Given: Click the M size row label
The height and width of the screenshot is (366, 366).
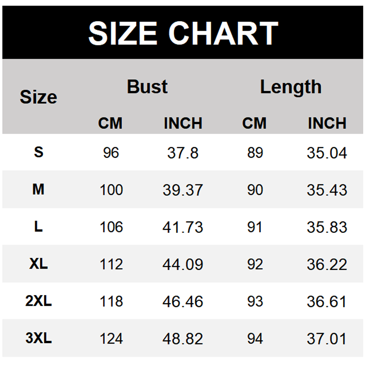Looking at the screenshot, I should coord(38,189).
